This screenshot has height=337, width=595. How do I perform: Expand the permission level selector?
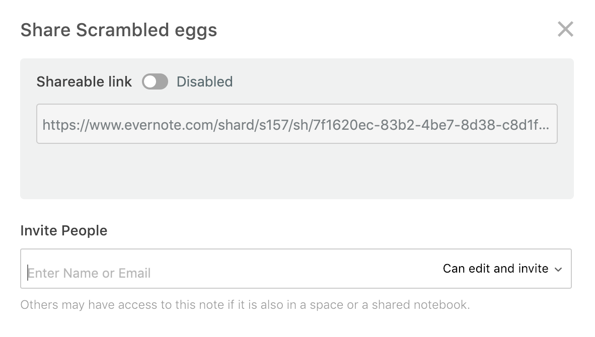[x=501, y=269]
